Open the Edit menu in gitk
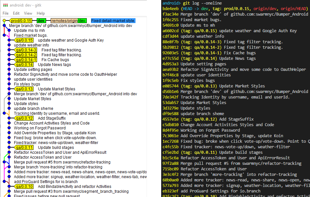 point(16,13)
